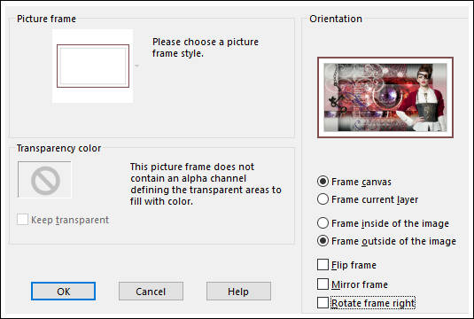Click the Orientation group label

[336, 19]
